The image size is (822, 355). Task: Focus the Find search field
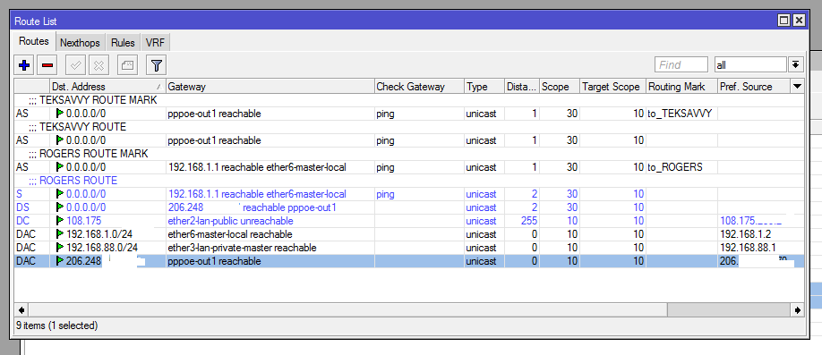681,65
